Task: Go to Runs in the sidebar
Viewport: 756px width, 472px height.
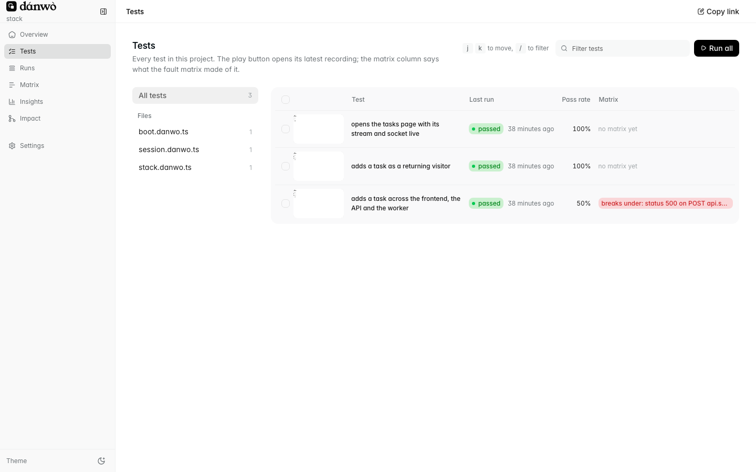Action: (57, 68)
